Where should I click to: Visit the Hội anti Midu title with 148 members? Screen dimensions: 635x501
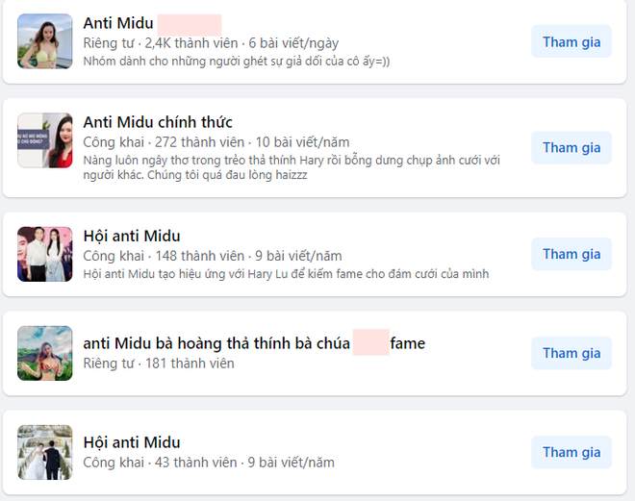pos(132,236)
